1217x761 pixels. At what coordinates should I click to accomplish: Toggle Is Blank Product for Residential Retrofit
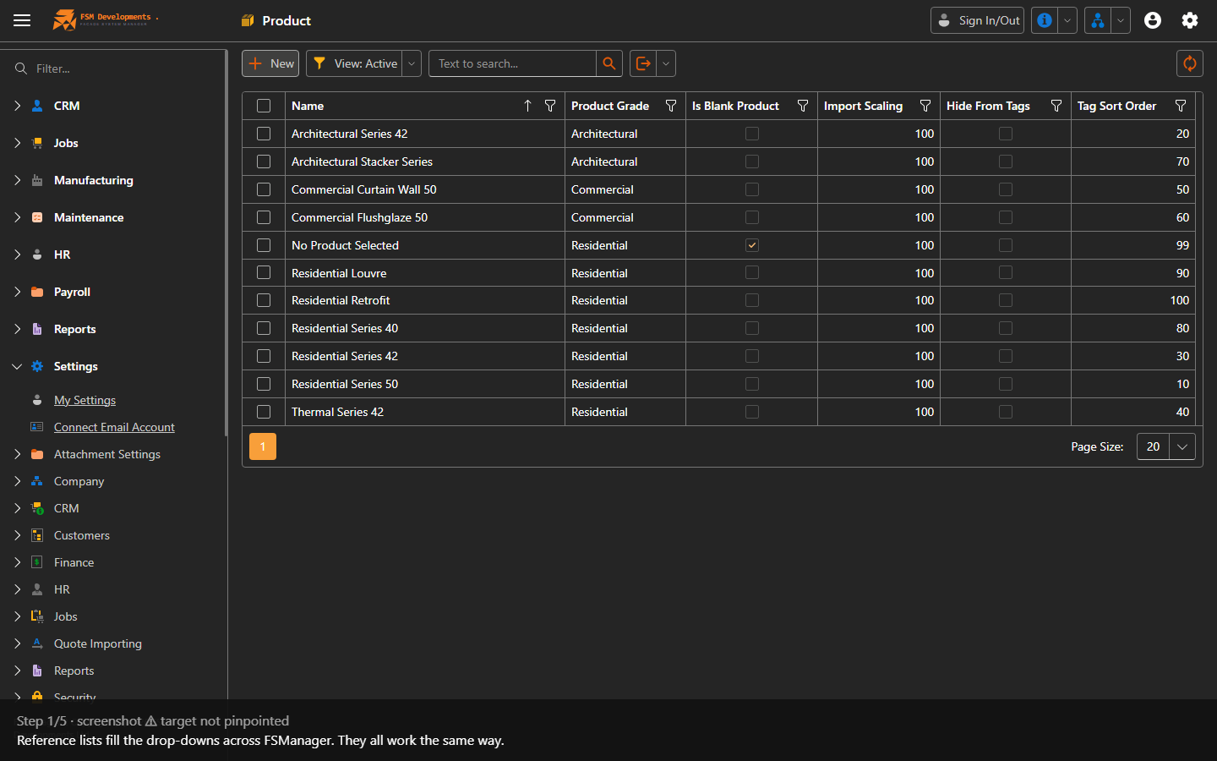[752, 300]
